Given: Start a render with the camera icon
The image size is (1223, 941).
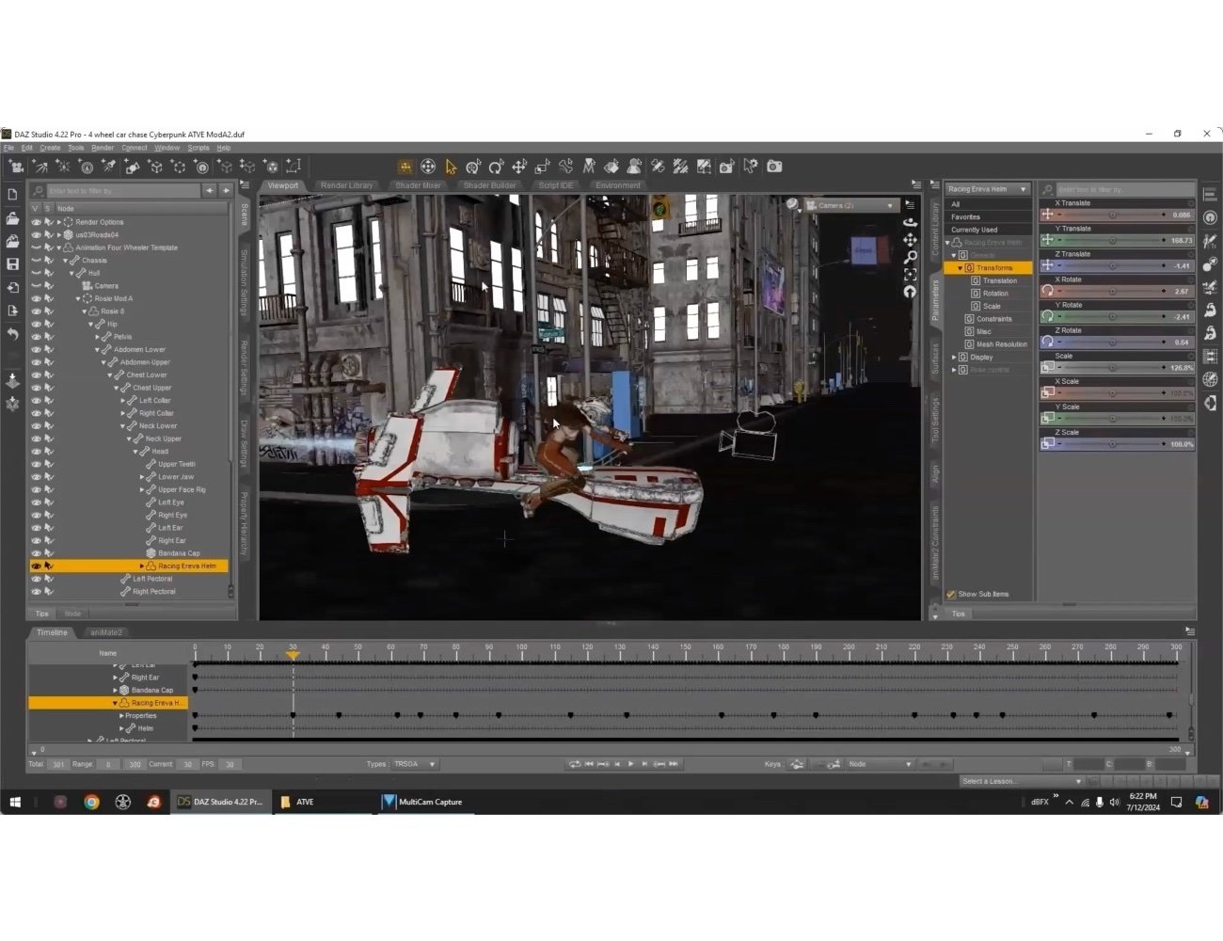Looking at the screenshot, I should 774,167.
